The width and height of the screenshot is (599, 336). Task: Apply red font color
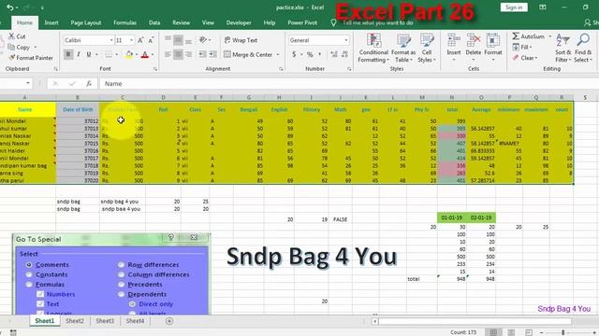[x=145, y=55]
